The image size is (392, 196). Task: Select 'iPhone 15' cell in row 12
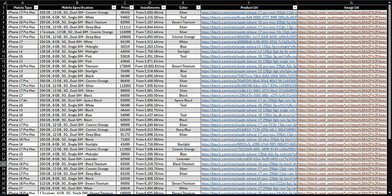point(22,61)
